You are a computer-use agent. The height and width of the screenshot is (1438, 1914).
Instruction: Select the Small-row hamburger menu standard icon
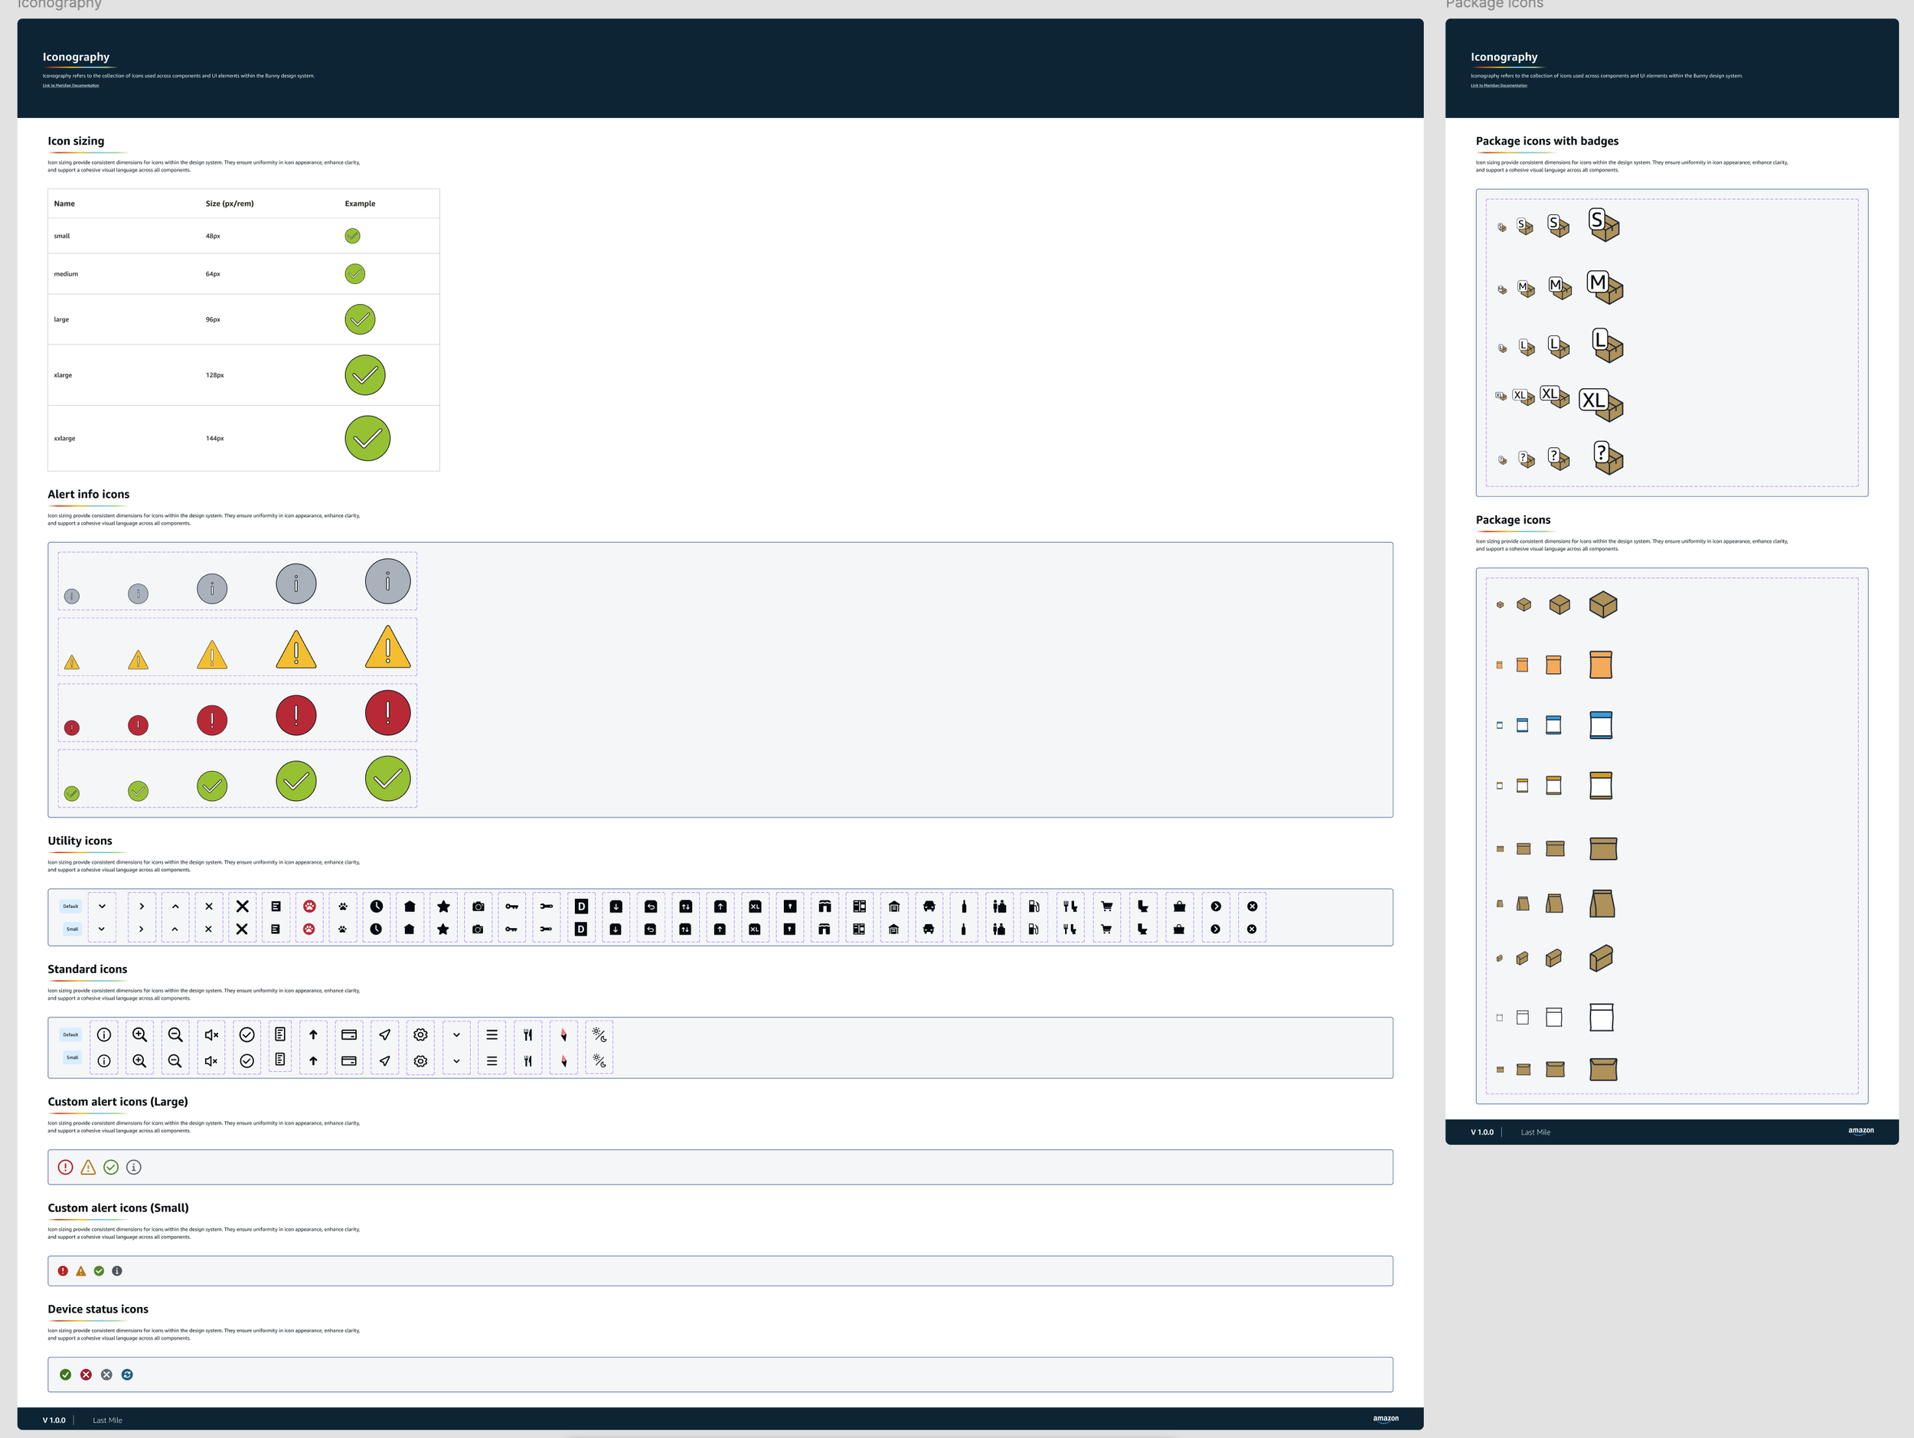click(x=492, y=1061)
